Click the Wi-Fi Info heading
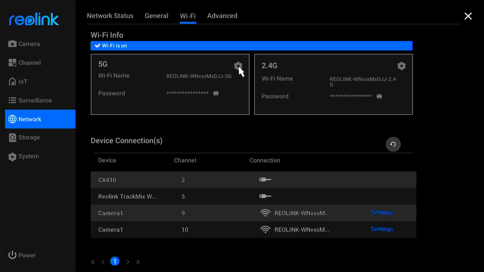The width and height of the screenshot is (484, 272). (x=107, y=35)
